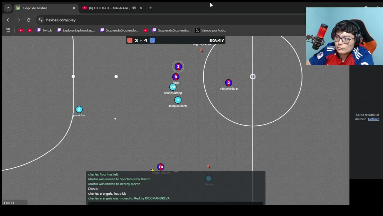Click the center kickoff spot
This screenshot has width=383, height=216.
click(253, 77)
